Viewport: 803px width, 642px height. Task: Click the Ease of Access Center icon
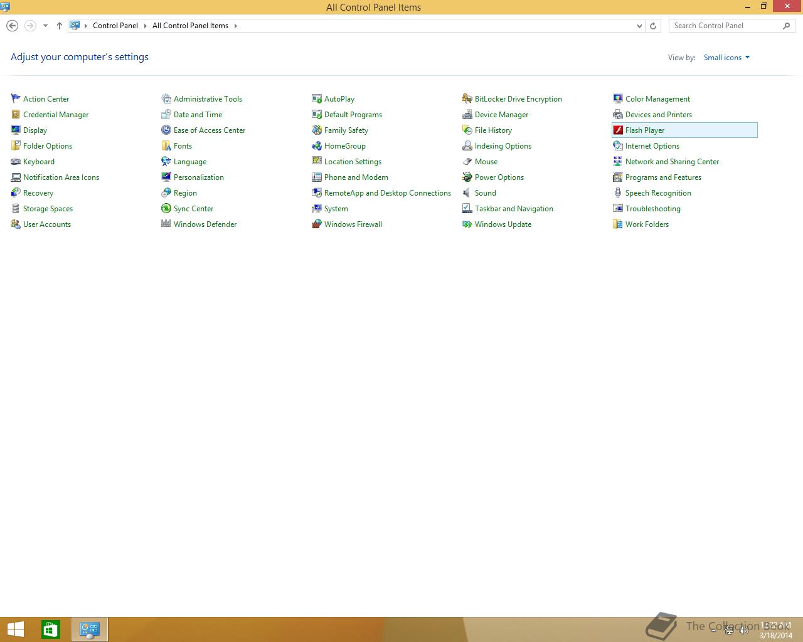click(166, 130)
